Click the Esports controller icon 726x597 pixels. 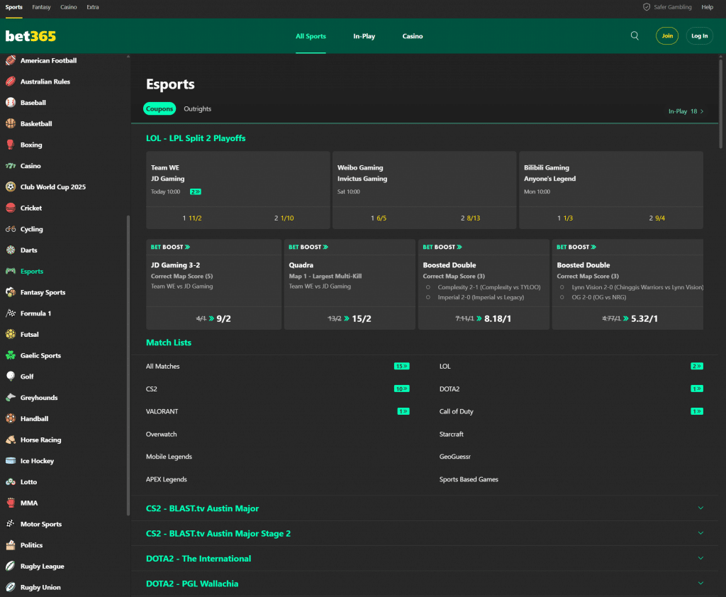(x=11, y=271)
